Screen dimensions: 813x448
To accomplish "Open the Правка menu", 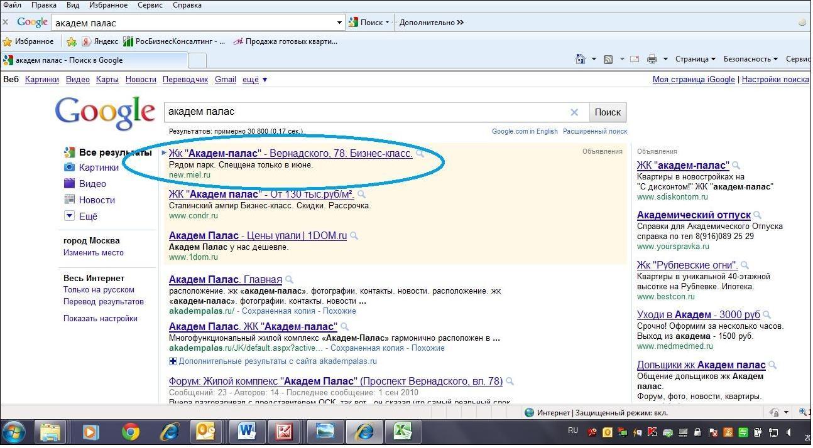I will (44, 5).
